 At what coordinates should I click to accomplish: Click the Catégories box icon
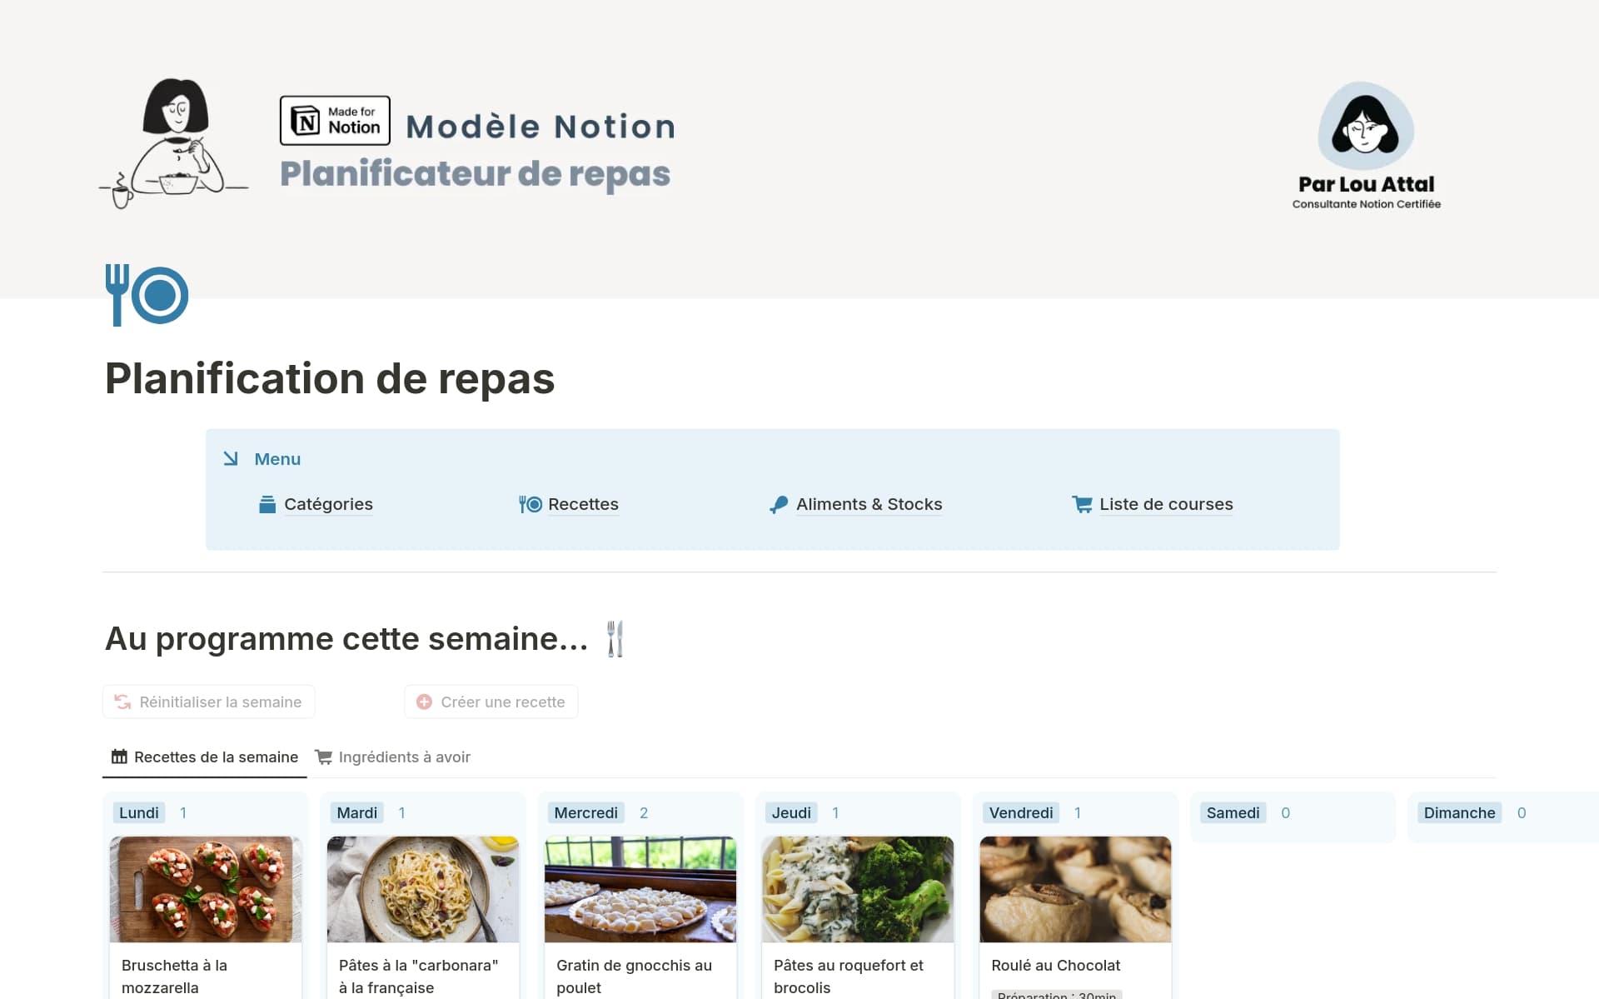click(x=267, y=504)
